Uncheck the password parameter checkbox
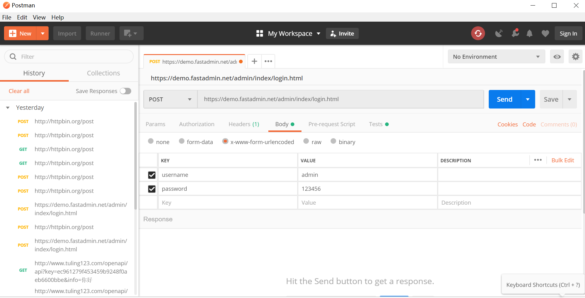This screenshot has width=585, height=298. (x=152, y=189)
